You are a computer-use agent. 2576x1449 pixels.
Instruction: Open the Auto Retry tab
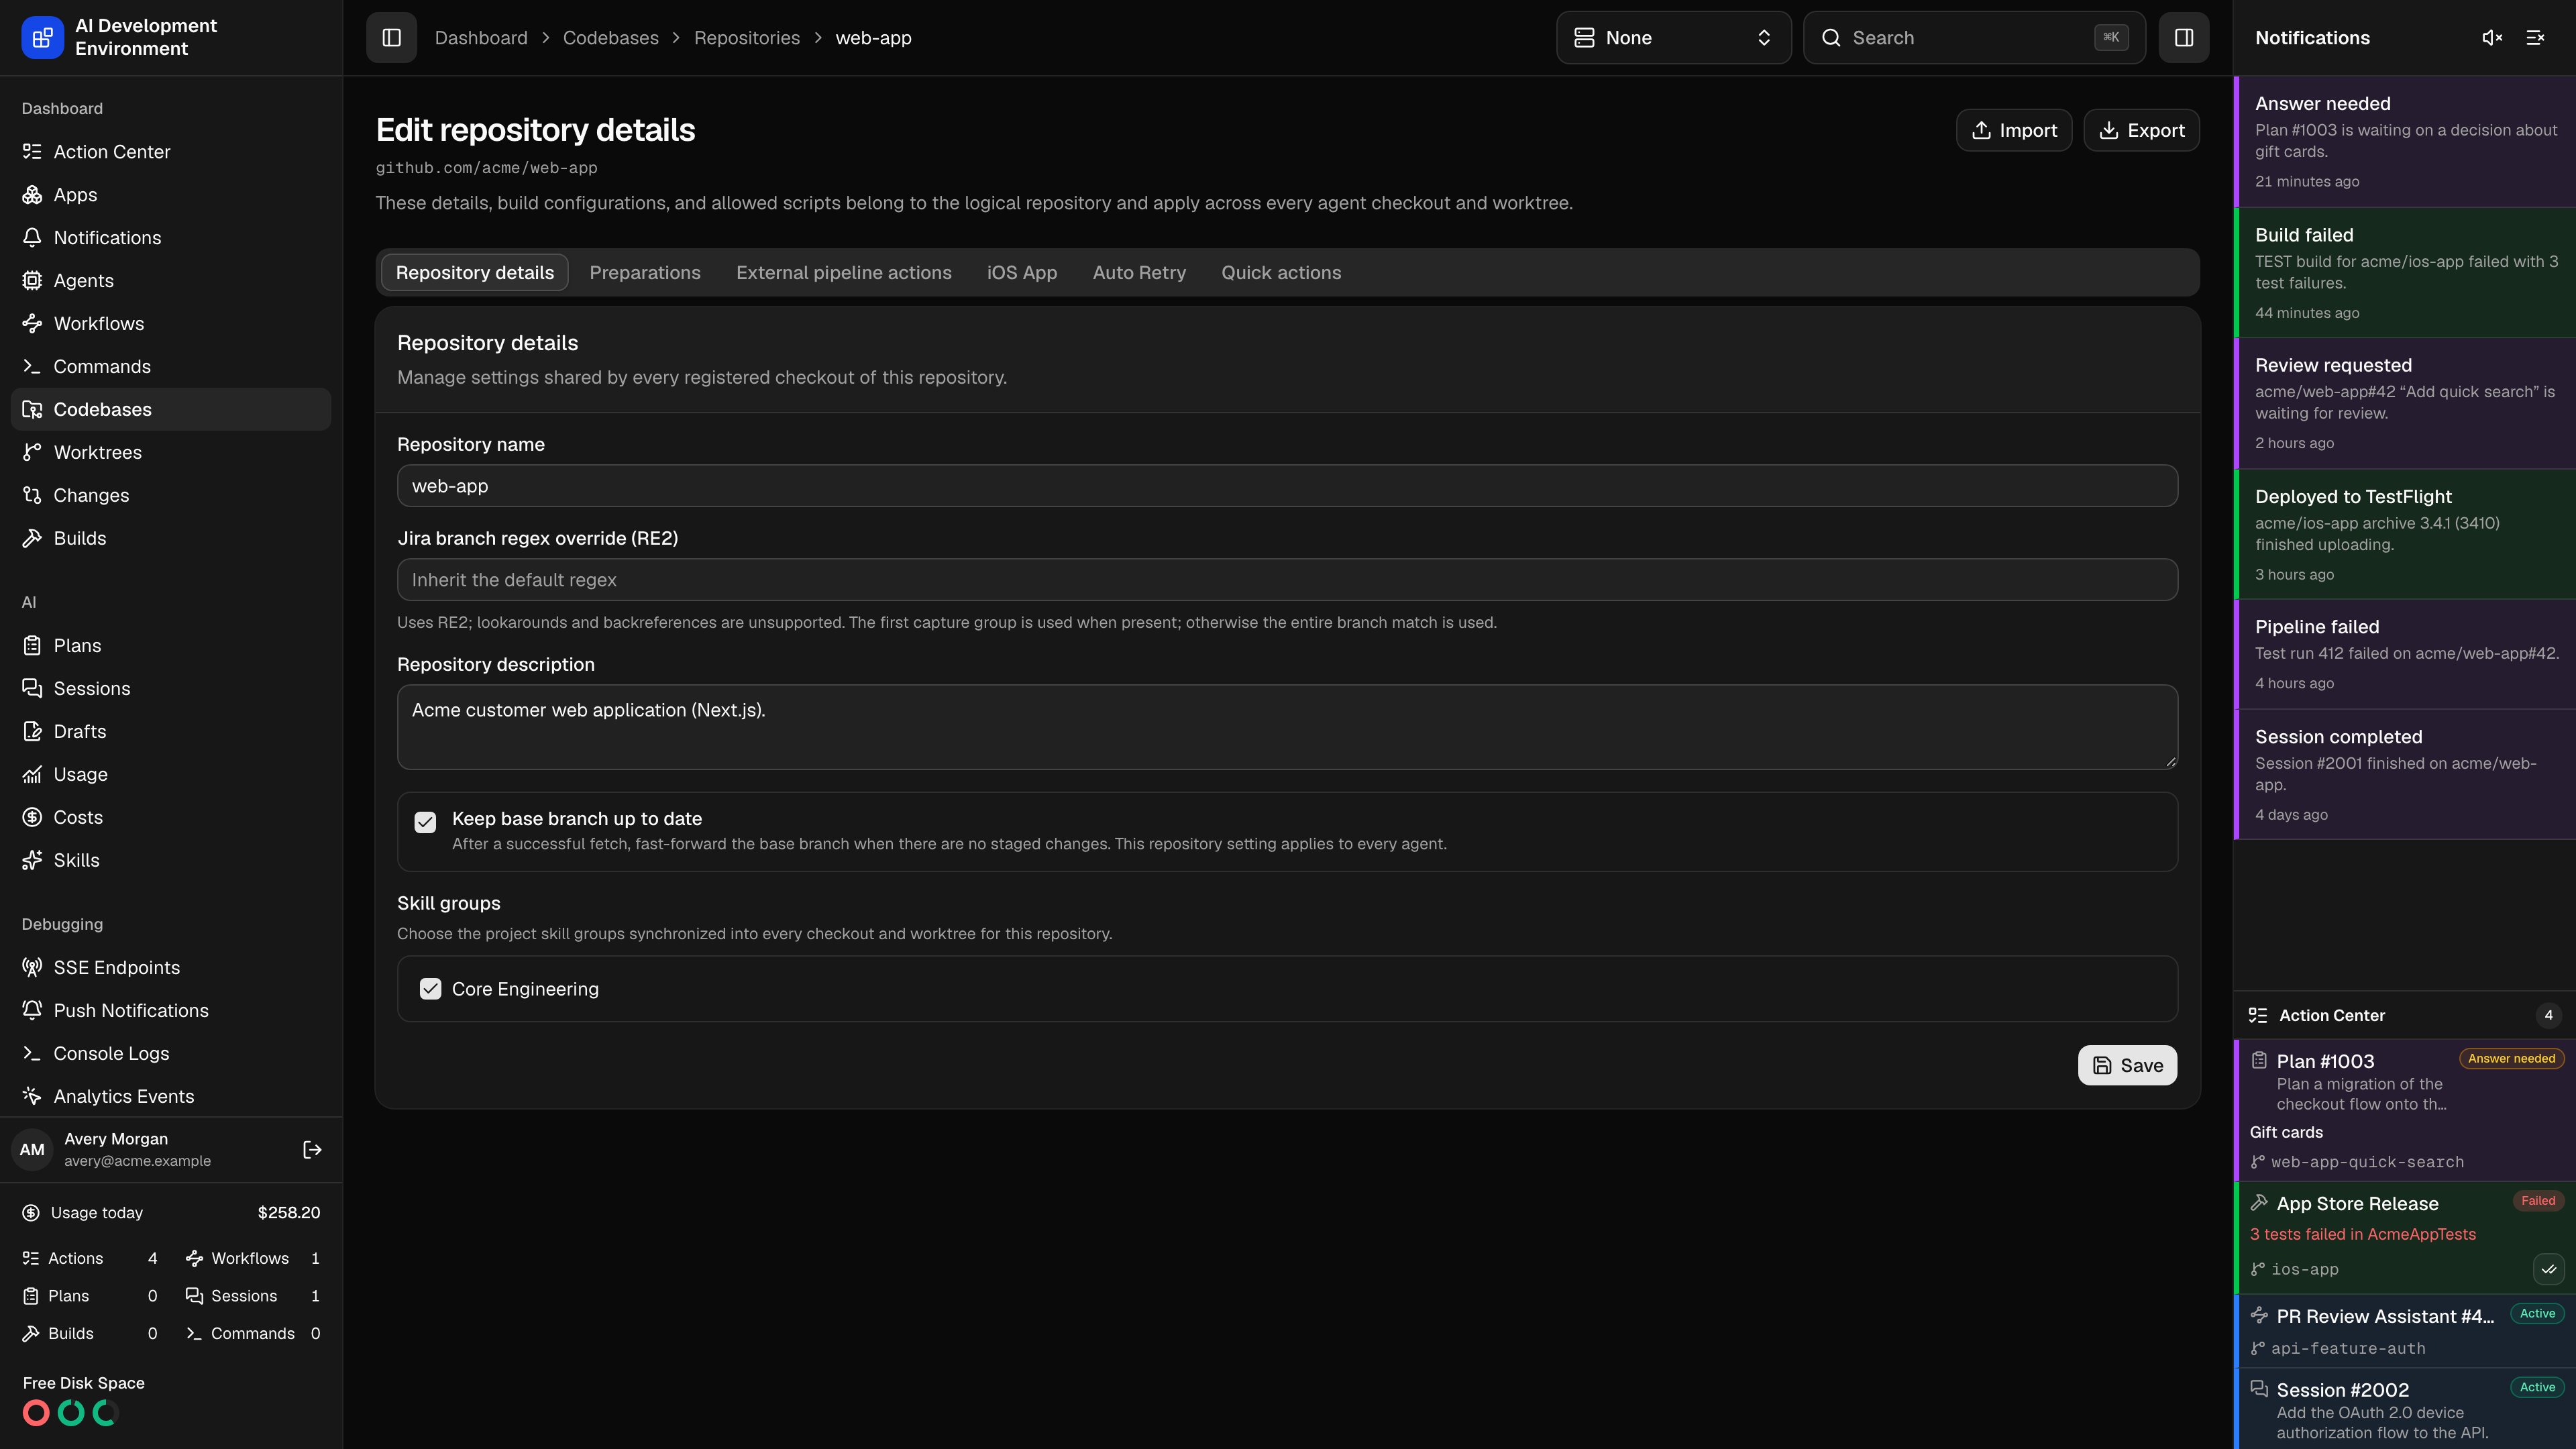tap(1139, 273)
